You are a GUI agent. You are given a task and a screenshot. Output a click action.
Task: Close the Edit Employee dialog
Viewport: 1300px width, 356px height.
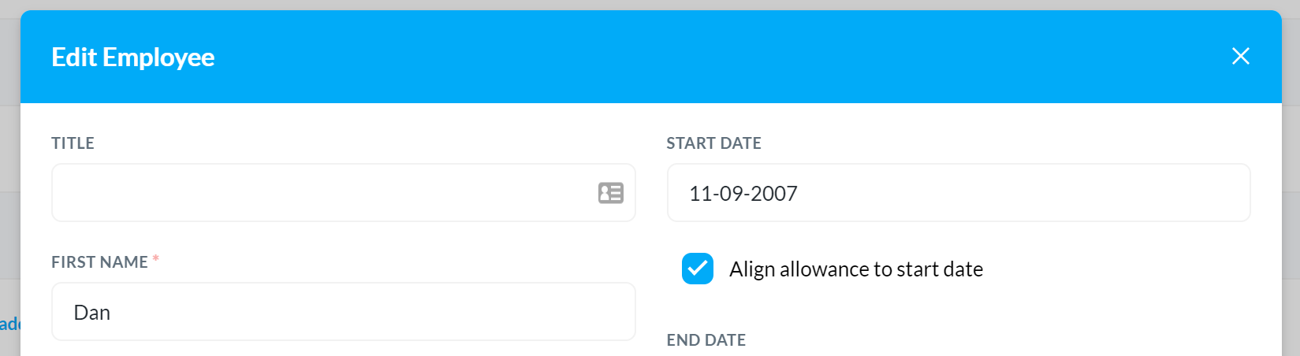(1240, 56)
